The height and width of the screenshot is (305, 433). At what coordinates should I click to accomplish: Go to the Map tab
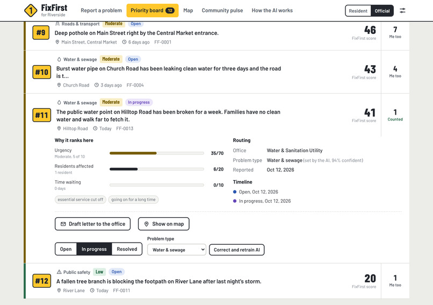click(x=188, y=11)
